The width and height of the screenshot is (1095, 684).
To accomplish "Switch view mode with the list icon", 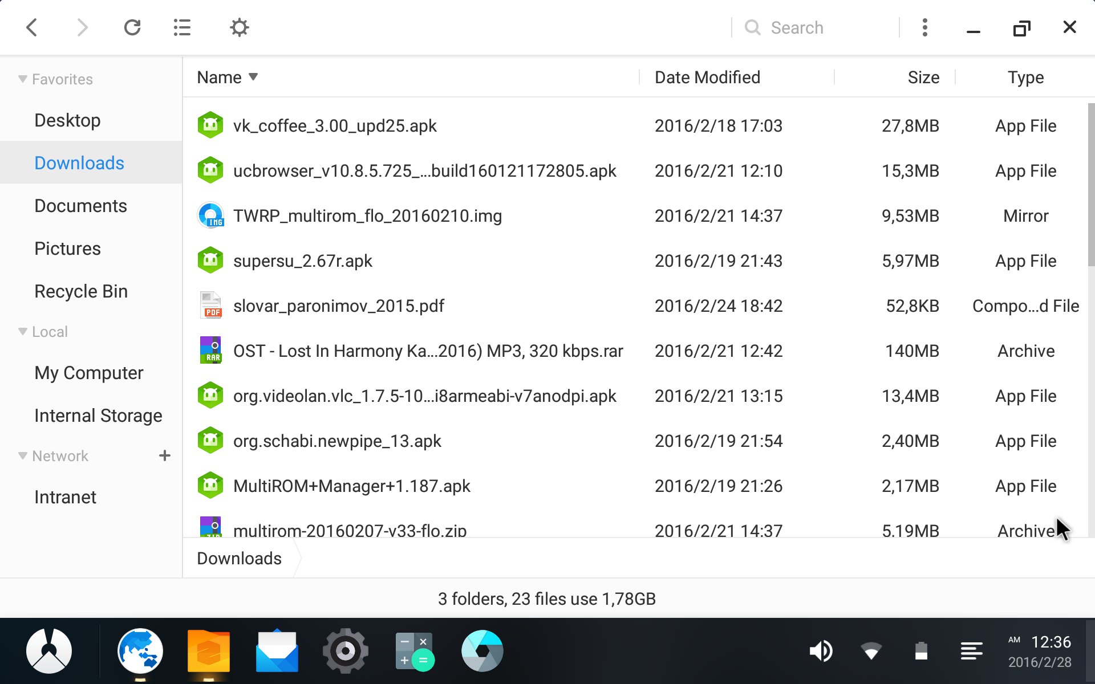I will point(182,27).
